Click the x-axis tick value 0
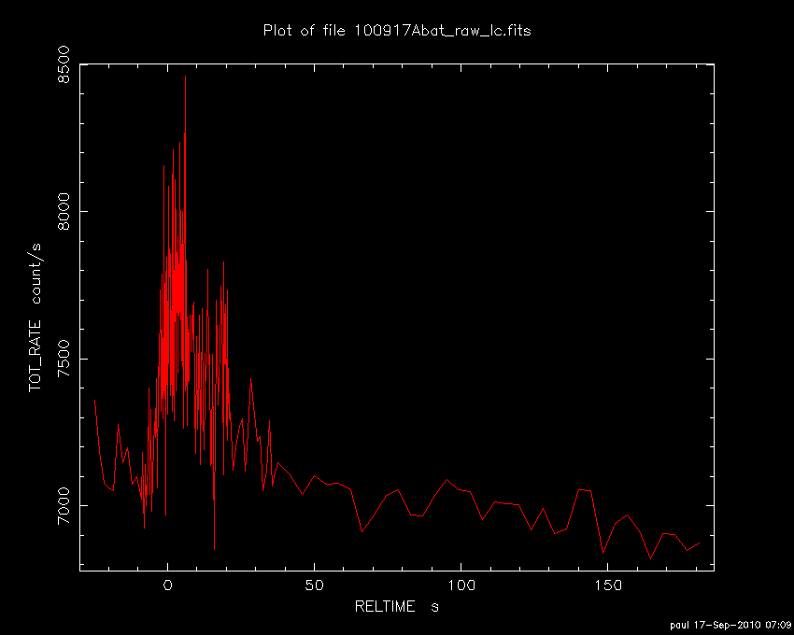Image resolution: width=794 pixels, height=635 pixels. point(167,586)
